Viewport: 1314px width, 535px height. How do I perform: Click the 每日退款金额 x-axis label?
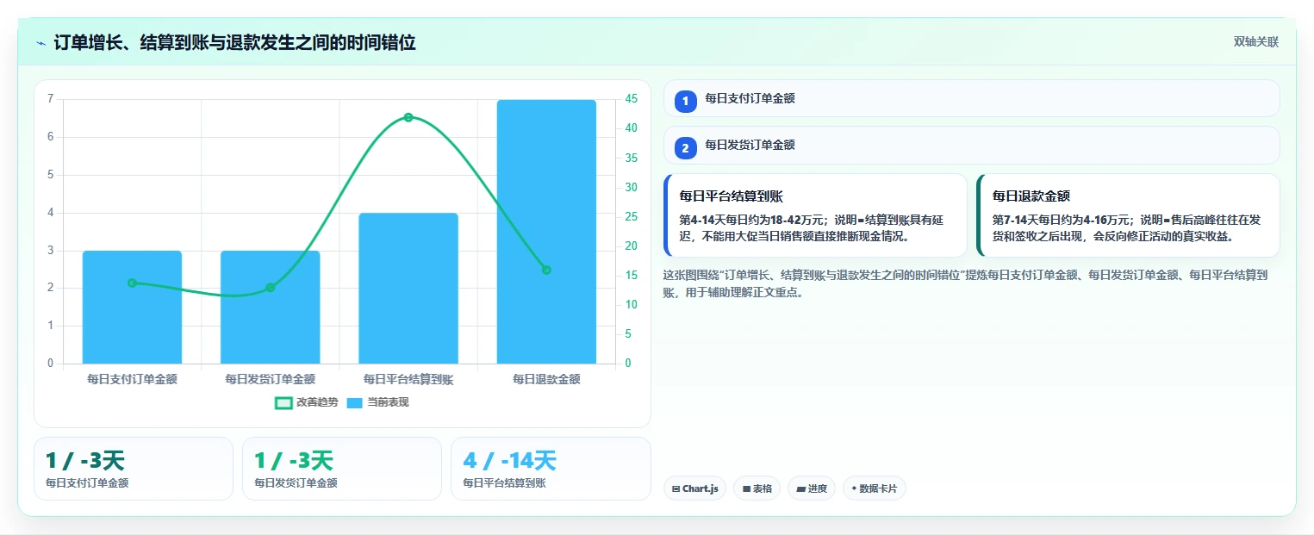pyautogui.click(x=546, y=379)
